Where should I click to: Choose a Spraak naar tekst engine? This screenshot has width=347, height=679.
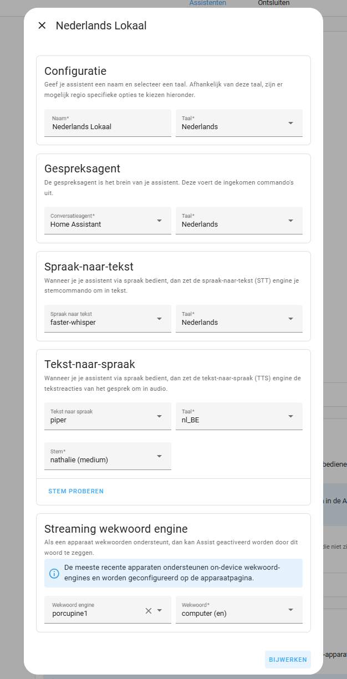point(108,319)
